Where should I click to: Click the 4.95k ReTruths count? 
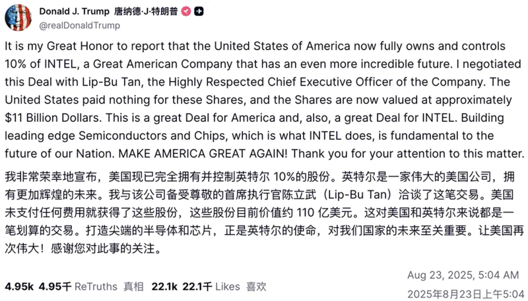20,287
